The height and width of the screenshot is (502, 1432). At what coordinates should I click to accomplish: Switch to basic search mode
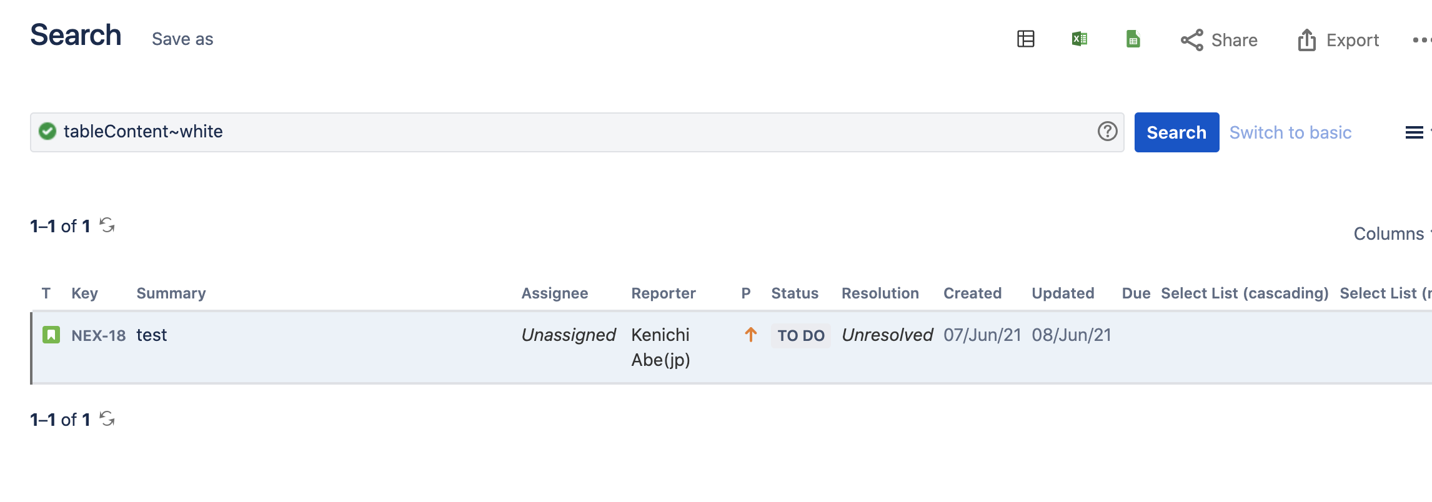(x=1291, y=132)
